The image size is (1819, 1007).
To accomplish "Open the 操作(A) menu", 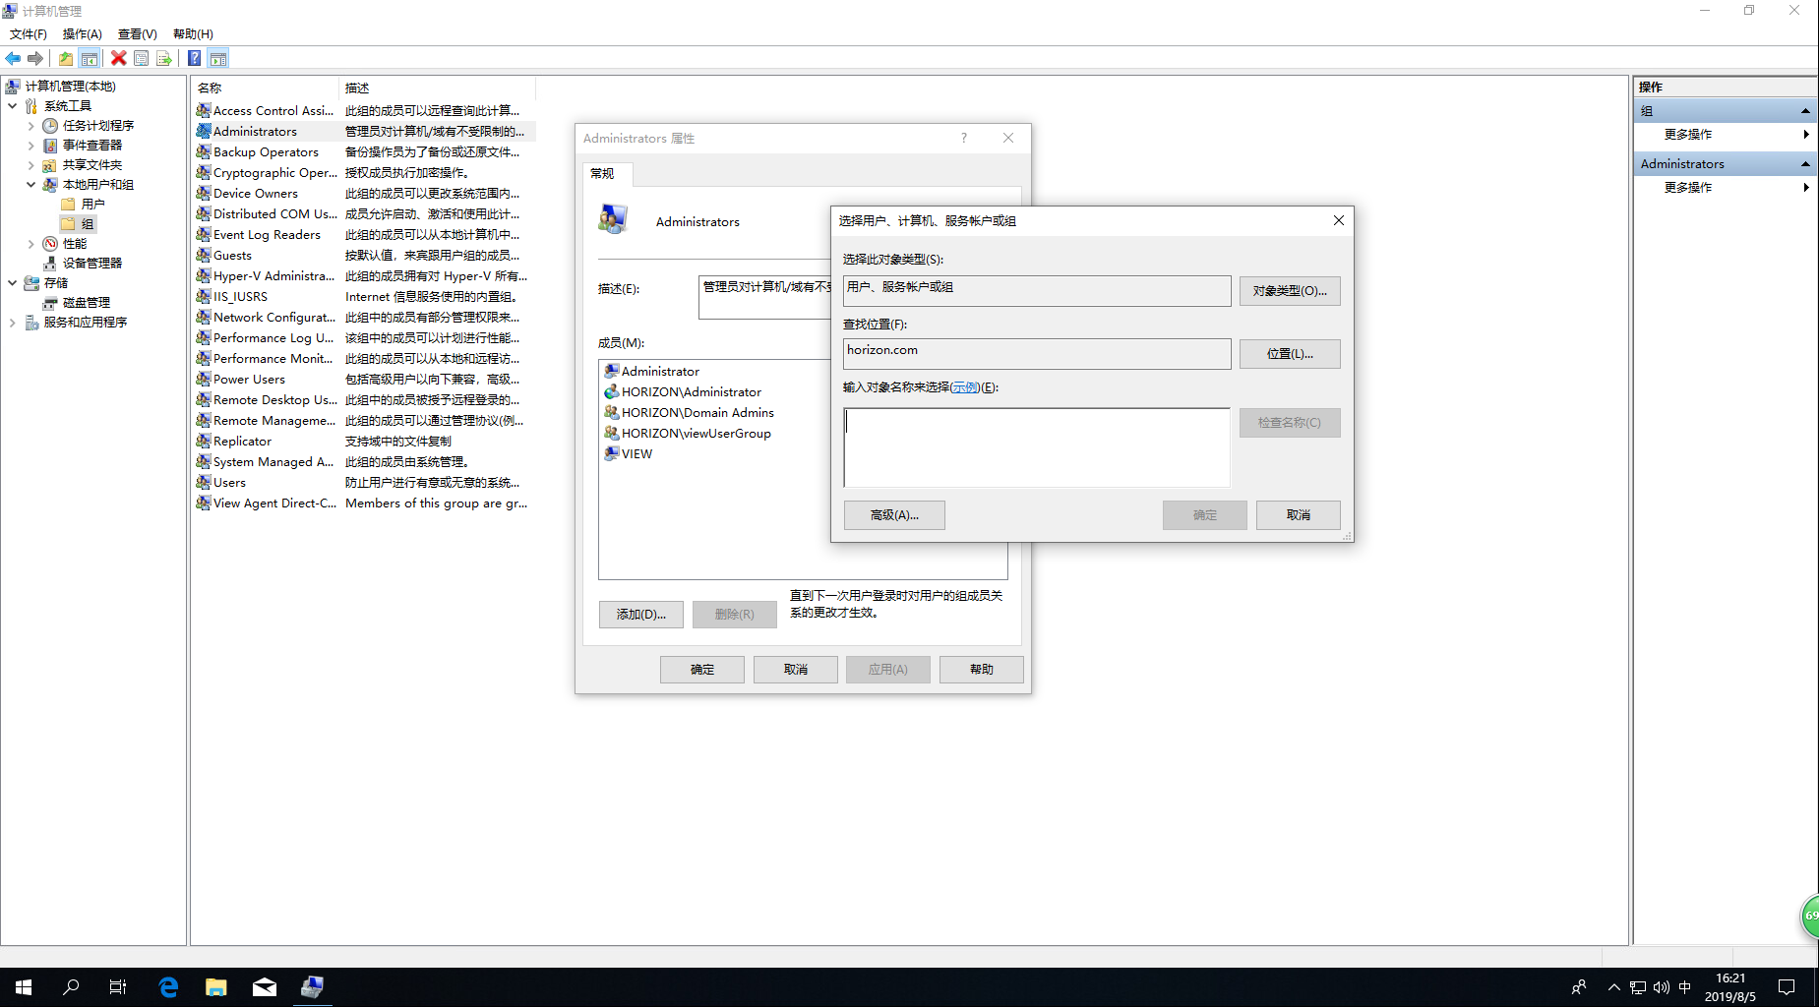I will [82, 34].
